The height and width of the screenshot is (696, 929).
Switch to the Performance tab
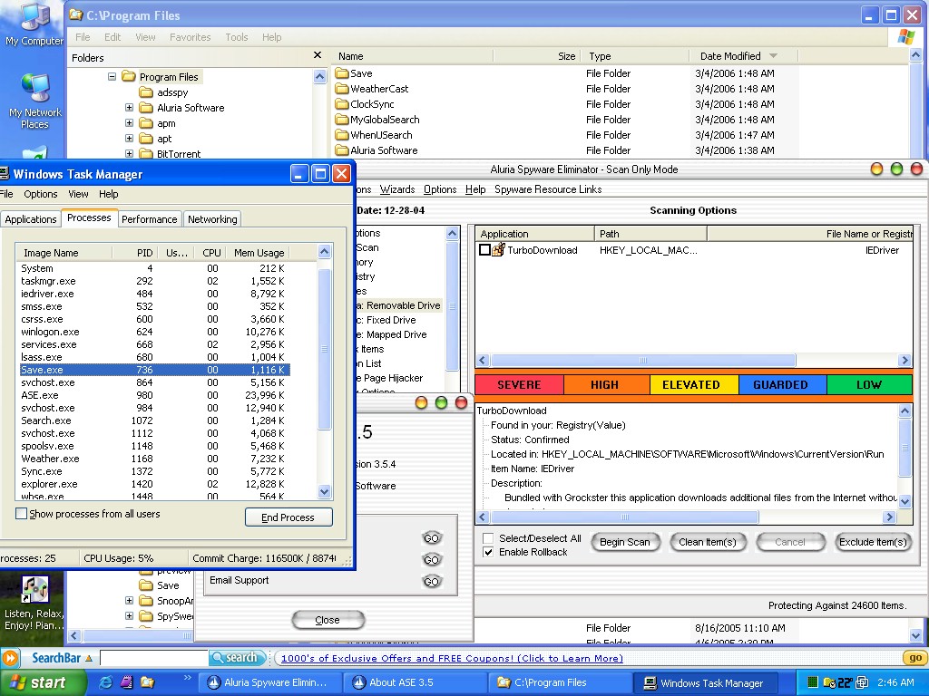click(150, 219)
